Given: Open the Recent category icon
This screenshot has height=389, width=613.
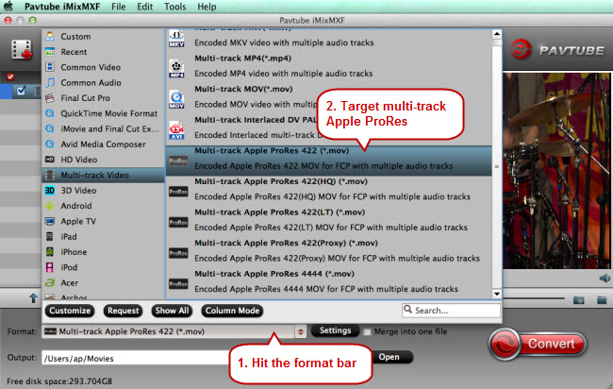Looking at the screenshot, I should [50, 52].
